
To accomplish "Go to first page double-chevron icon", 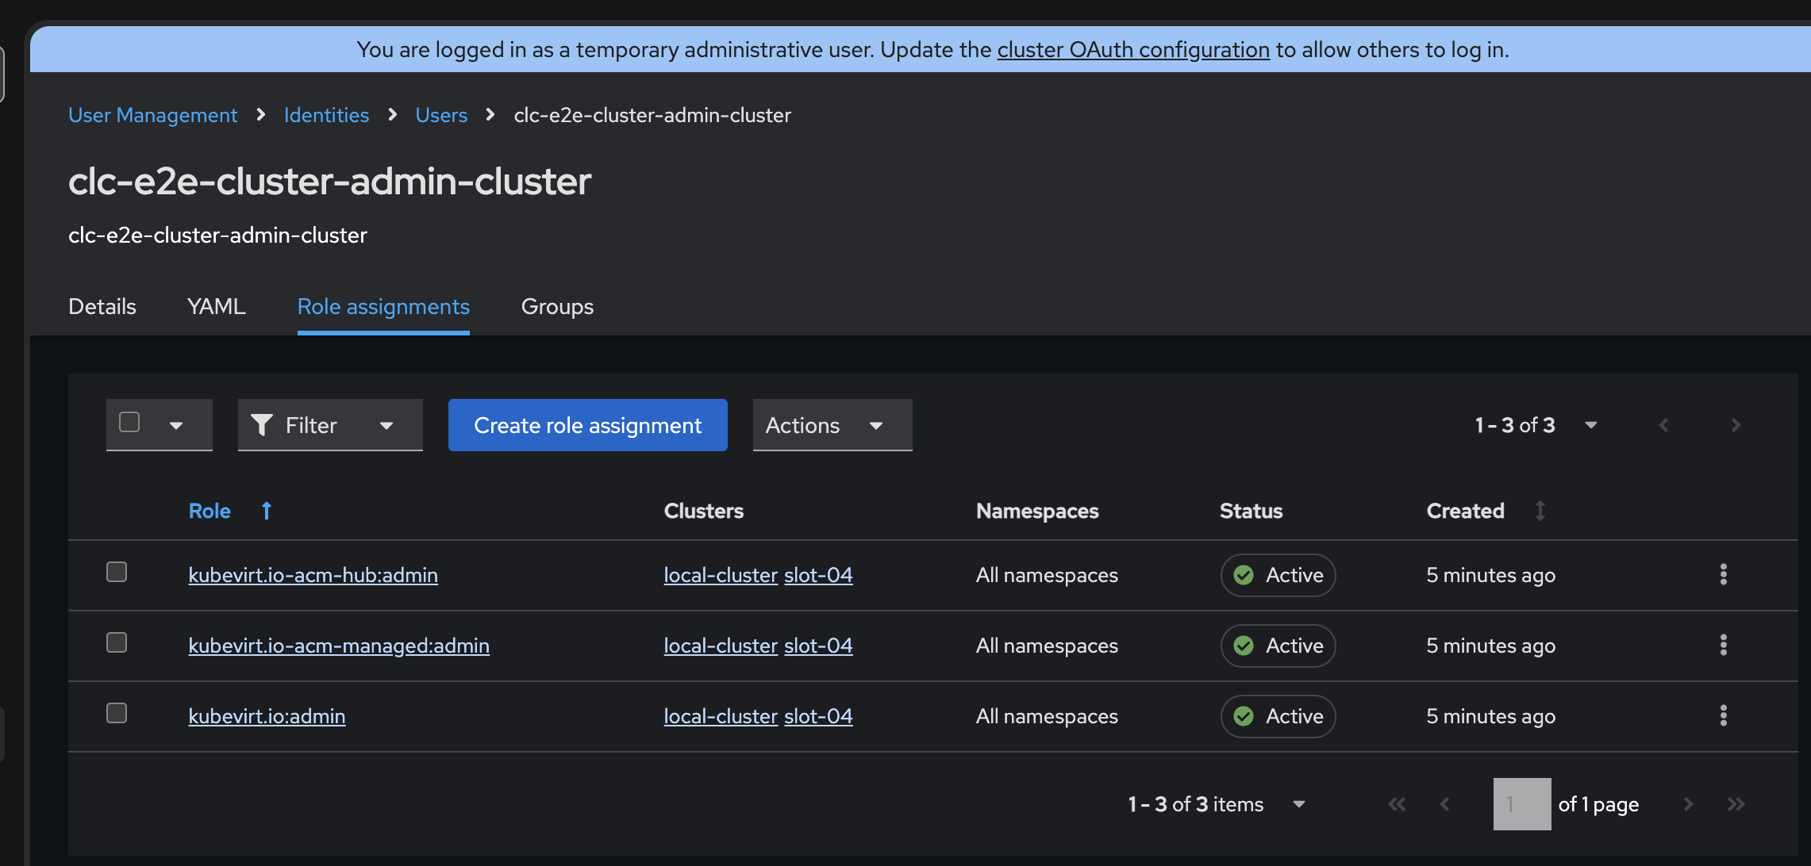I will coord(1397,804).
